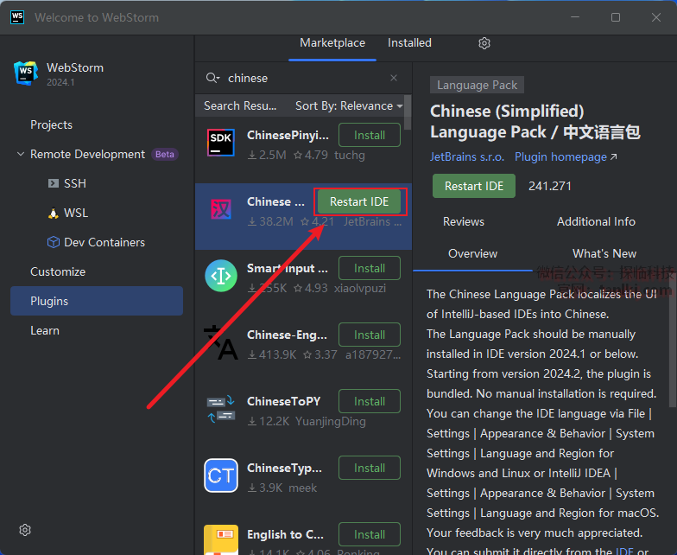Click the ChineseToPY plugin icon

[x=221, y=409]
